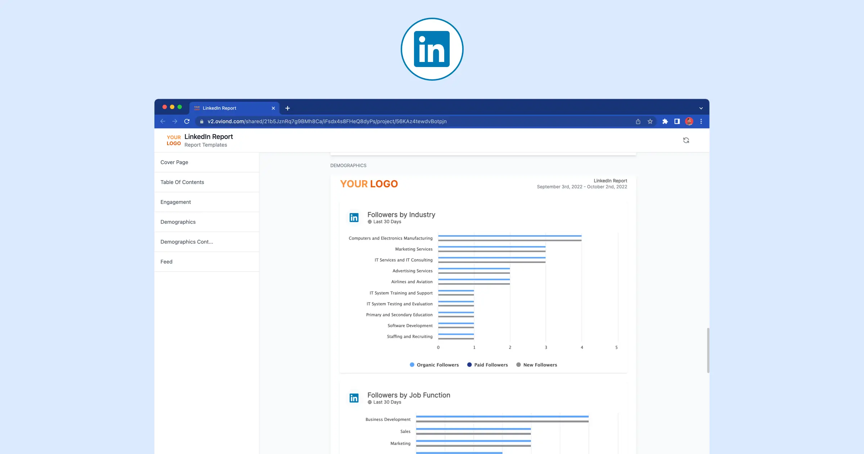Image resolution: width=864 pixels, height=454 pixels.
Task: Toggle the browser side panel icon
Action: pyautogui.click(x=677, y=121)
